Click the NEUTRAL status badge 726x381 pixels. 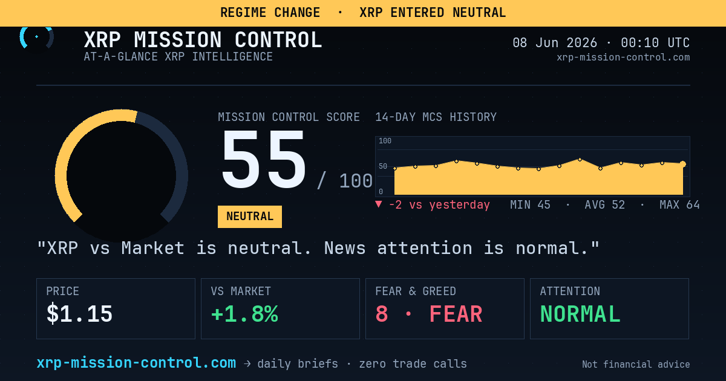click(250, 217)
